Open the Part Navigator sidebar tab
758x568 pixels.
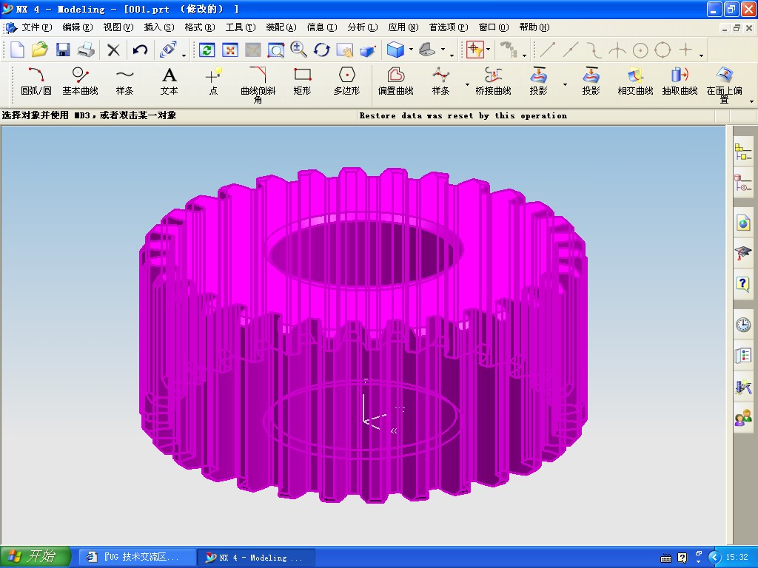pyautogui.click(x=743, y=183)
